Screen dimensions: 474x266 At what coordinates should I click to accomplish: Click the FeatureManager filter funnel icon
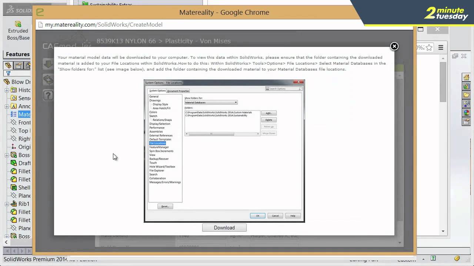pyautogui.click(x=8, y=74)
